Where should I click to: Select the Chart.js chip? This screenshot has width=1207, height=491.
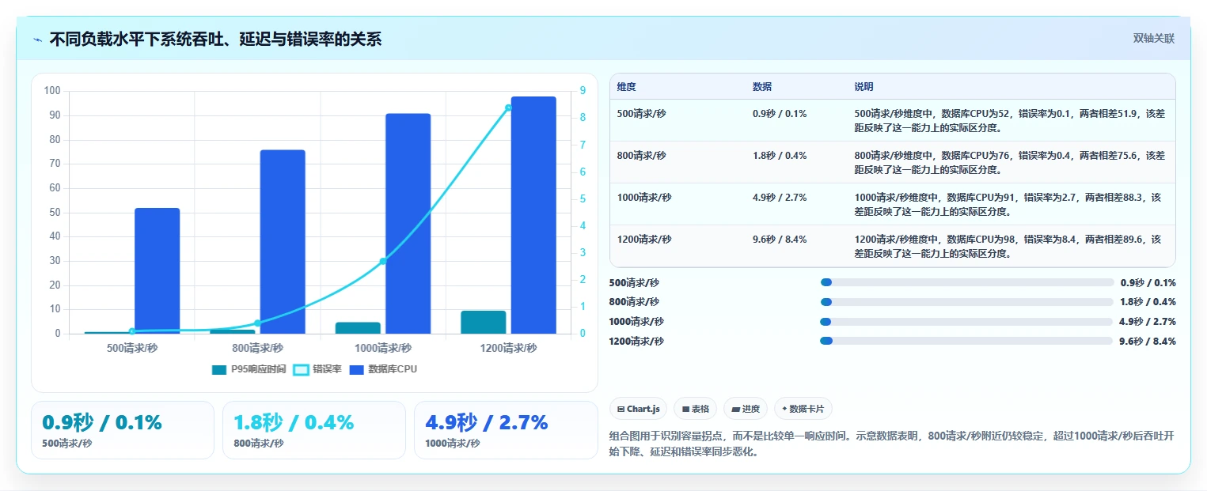click(x=638, y=409)
